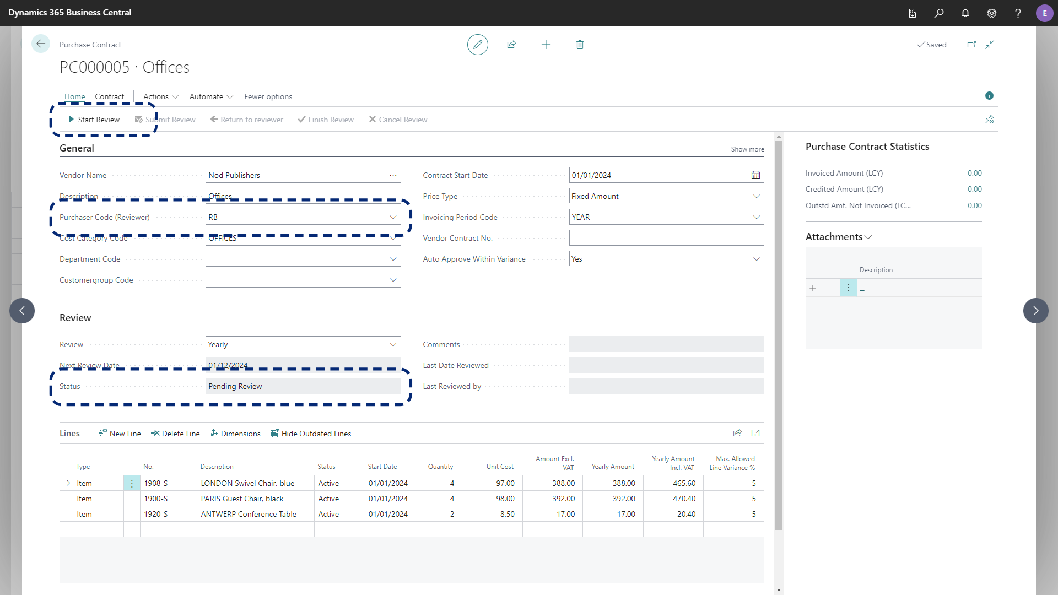This screenshot has height=595, width=1058.
Task: Click the Credited Amount (LCY) value
Action: [974, 189]
